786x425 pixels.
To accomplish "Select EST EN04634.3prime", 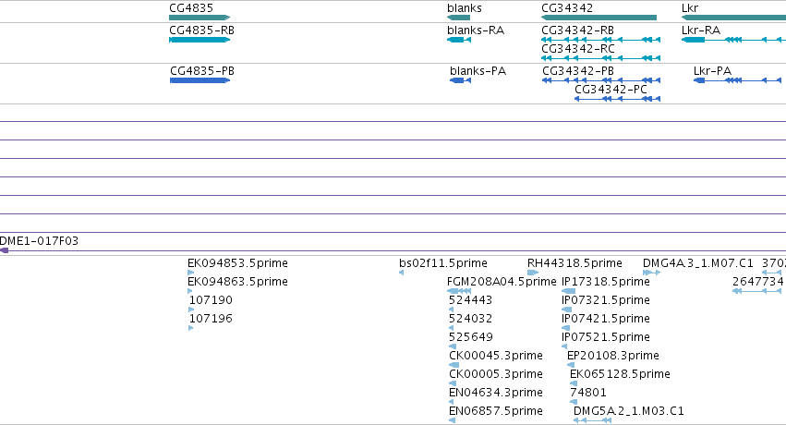I will pyautogui.click(x=496, y=393).
